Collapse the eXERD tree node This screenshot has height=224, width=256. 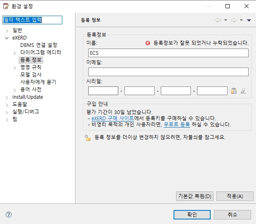(x=7, y=38)
